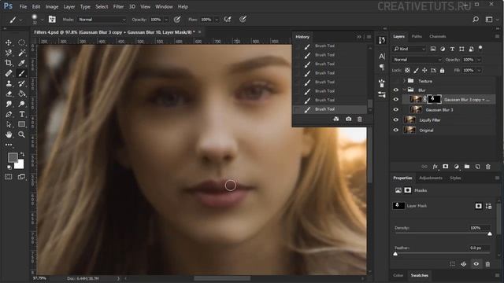Delete layer using Layers trash icon
The width and height of the screenshot is (504, 283).
(x=488, y=167)
